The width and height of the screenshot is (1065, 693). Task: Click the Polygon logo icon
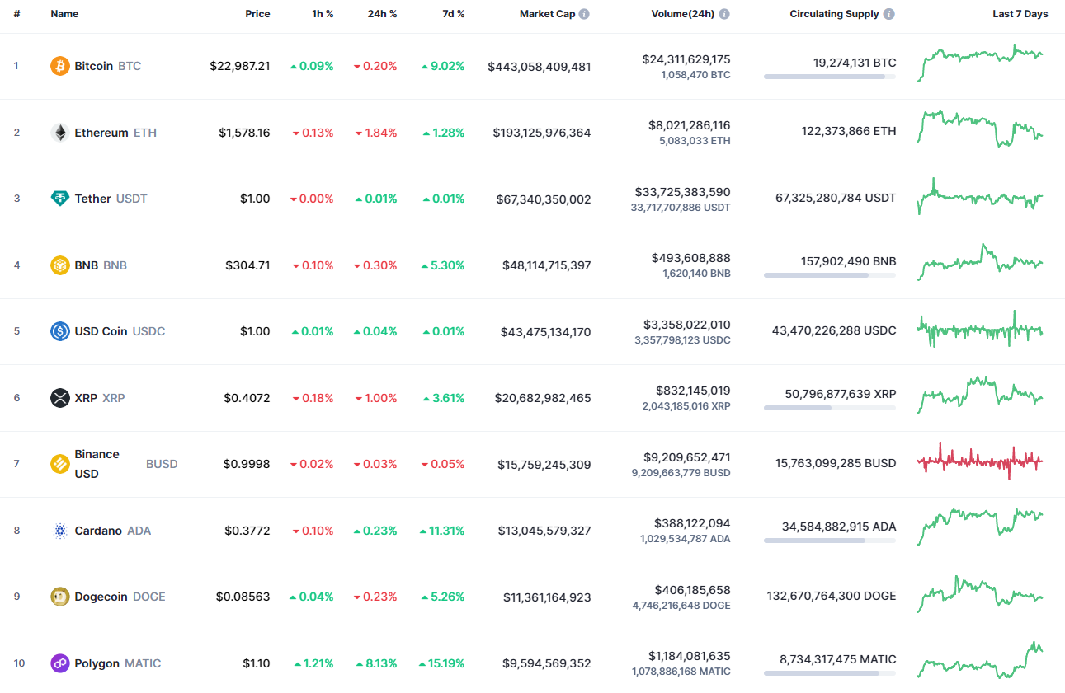coord(59,663)
